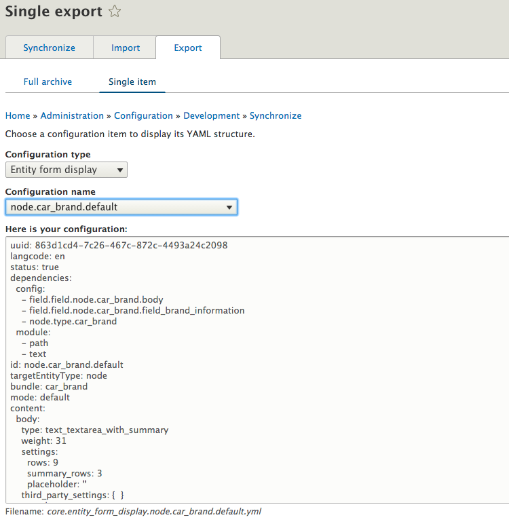Click the star shortcut icon beside Single export
The image size is (509, 526).
[115, 12]
